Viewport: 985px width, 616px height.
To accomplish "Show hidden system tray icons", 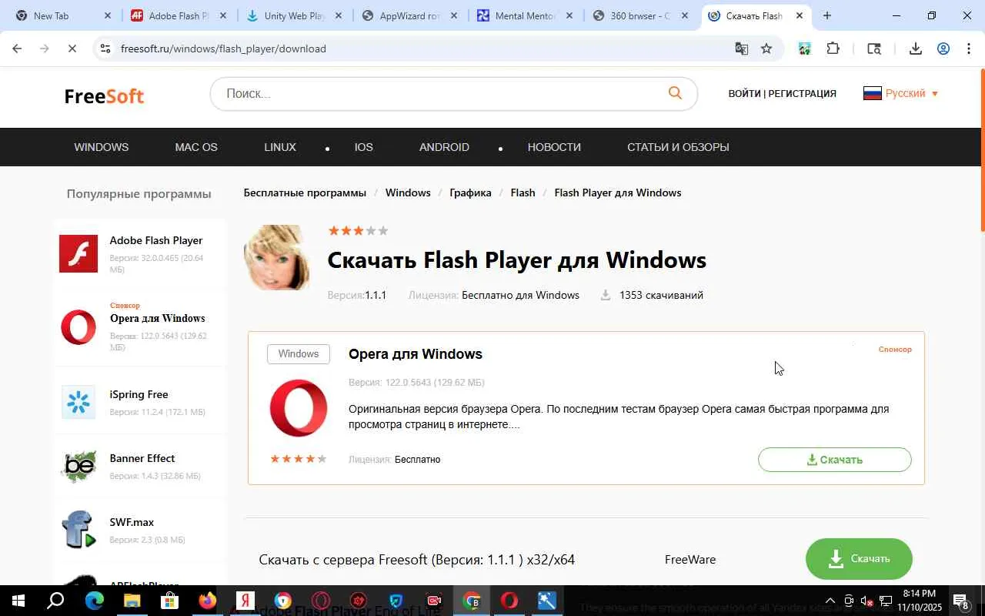I will (830, 601).
